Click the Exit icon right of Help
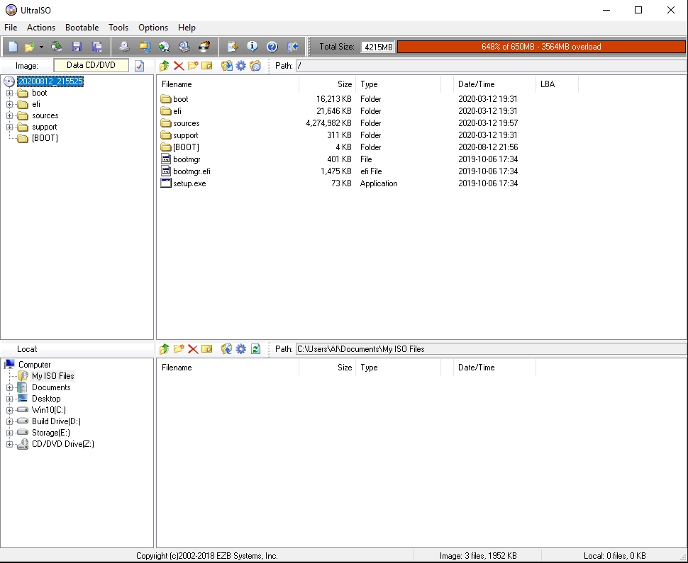The width and height of the screenshot is (688, 563). pos(293,47)
